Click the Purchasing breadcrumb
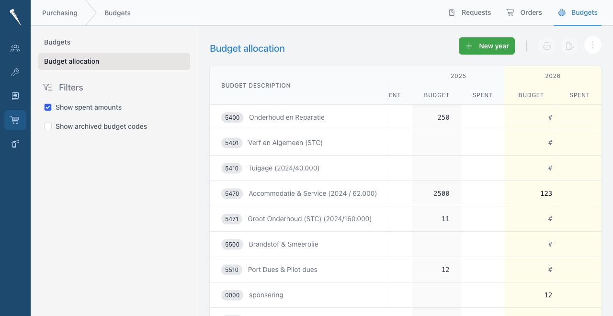Viewport: 613px width, 316px height. pos(60,13)
